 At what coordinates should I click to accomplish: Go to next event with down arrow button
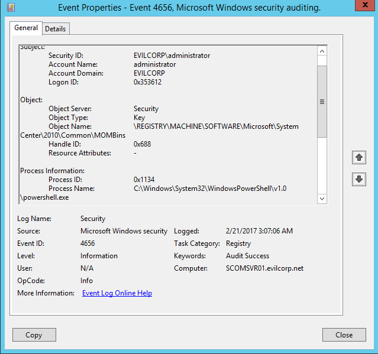tap(358, 179)
